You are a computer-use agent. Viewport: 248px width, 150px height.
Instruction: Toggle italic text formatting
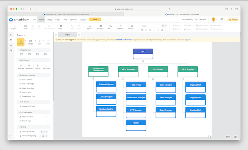tap(146, 30)
